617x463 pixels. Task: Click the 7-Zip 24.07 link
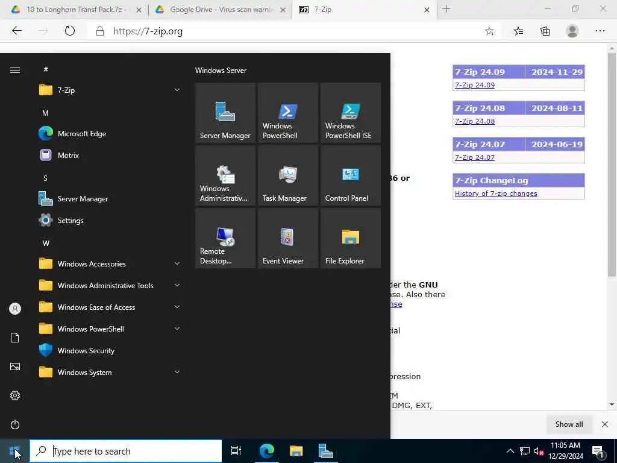475,157
